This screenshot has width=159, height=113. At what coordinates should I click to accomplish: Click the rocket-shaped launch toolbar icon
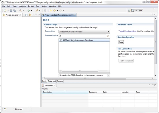[37, 10]
